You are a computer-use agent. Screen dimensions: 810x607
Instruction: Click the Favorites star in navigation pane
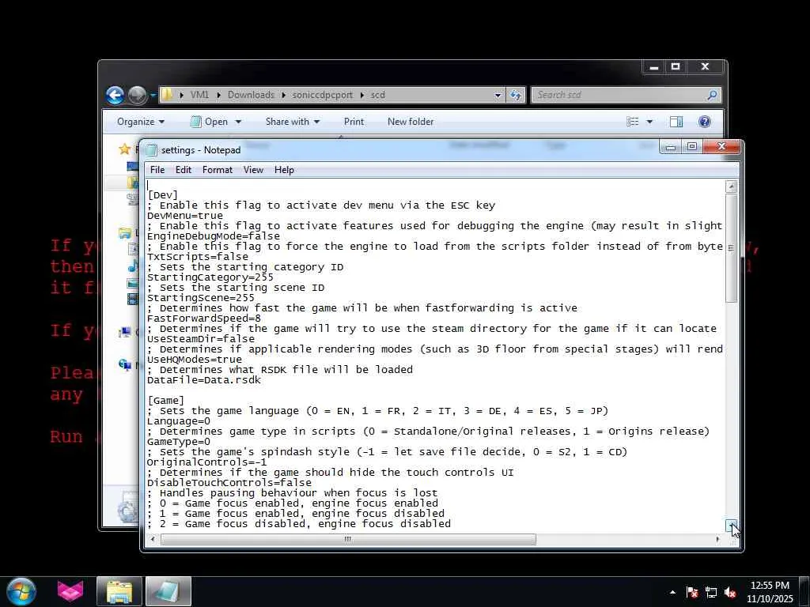(124, 149)
